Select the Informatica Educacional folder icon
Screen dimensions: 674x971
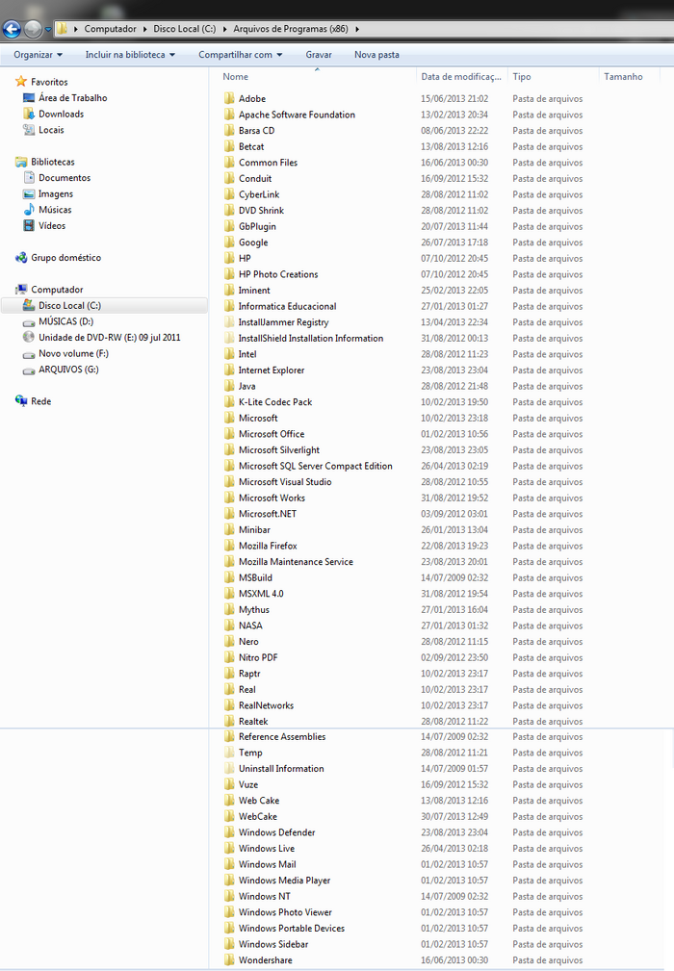click(x=229, y=306)
